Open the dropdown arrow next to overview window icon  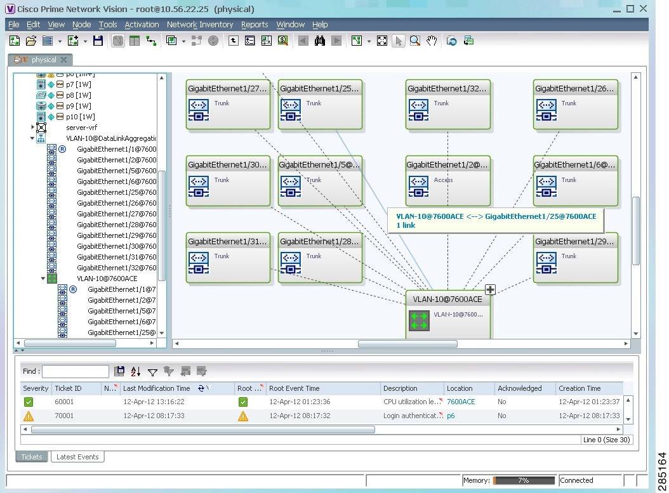point(184,41)
